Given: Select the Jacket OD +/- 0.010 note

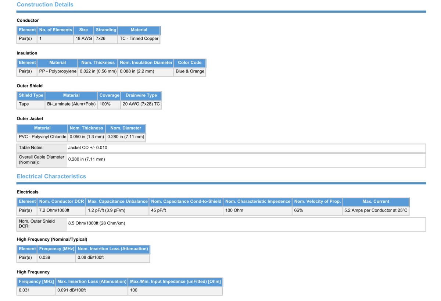Looking at the screenshot, I should [x=88, y=148].
